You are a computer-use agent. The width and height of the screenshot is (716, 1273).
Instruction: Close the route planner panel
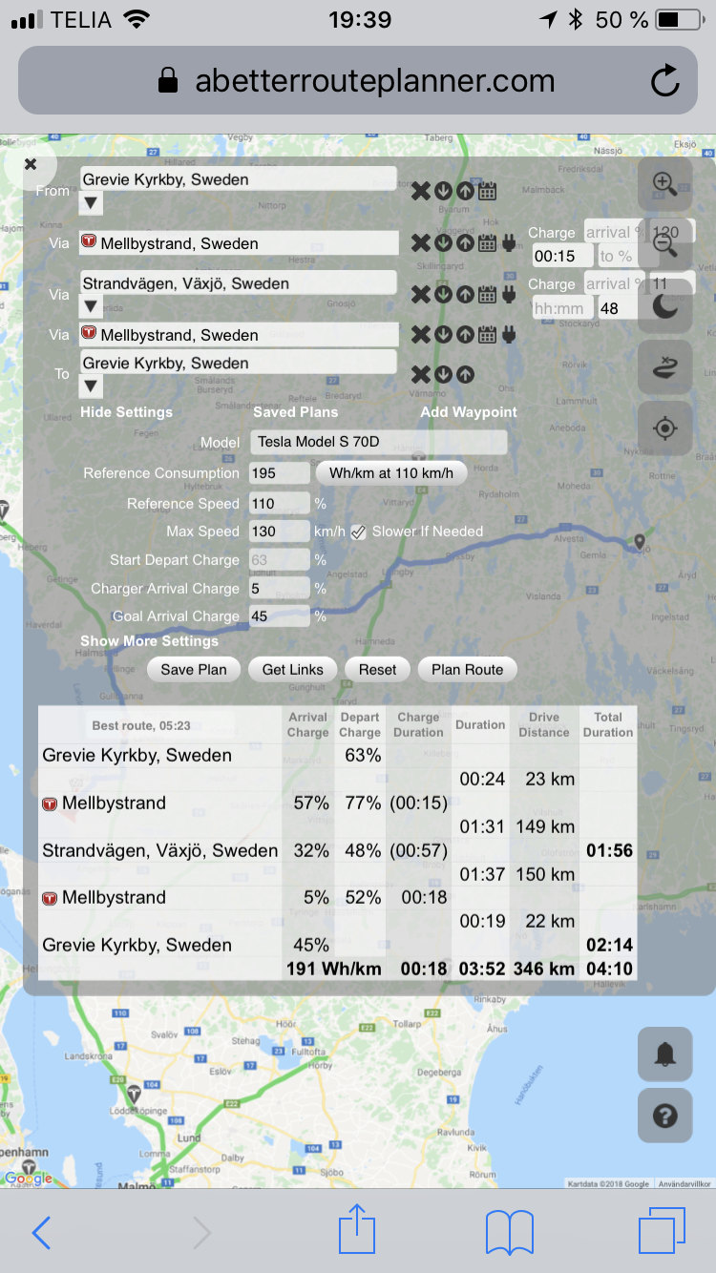pos(31,164)
